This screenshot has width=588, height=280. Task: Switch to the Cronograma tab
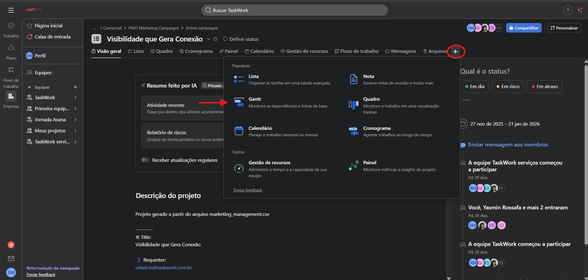tap(196, 51)
